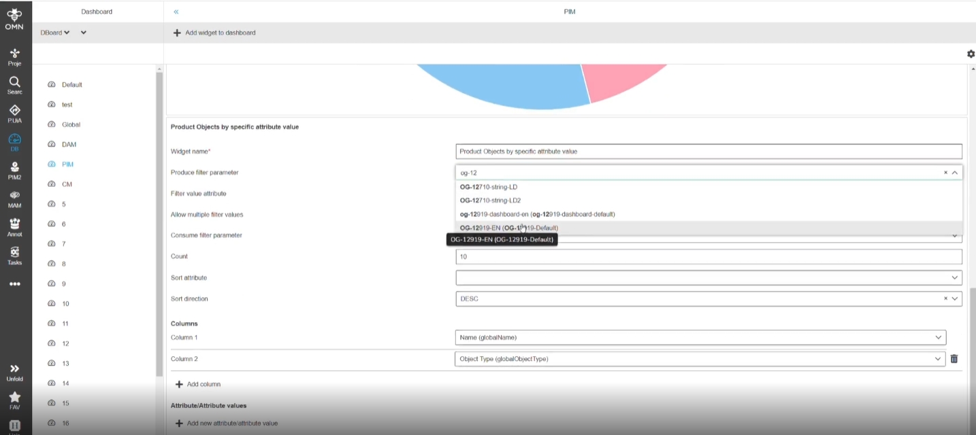Click into the Widget name field
The height and width of the screenshot is (435, 976).
tap(709, 152)
